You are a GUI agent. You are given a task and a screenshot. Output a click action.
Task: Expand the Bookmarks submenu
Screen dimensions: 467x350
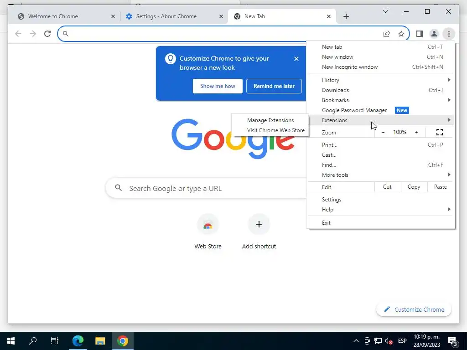[381, 100]
